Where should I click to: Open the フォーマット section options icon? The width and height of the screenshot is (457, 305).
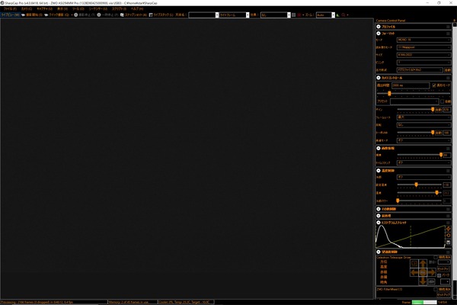448,34
